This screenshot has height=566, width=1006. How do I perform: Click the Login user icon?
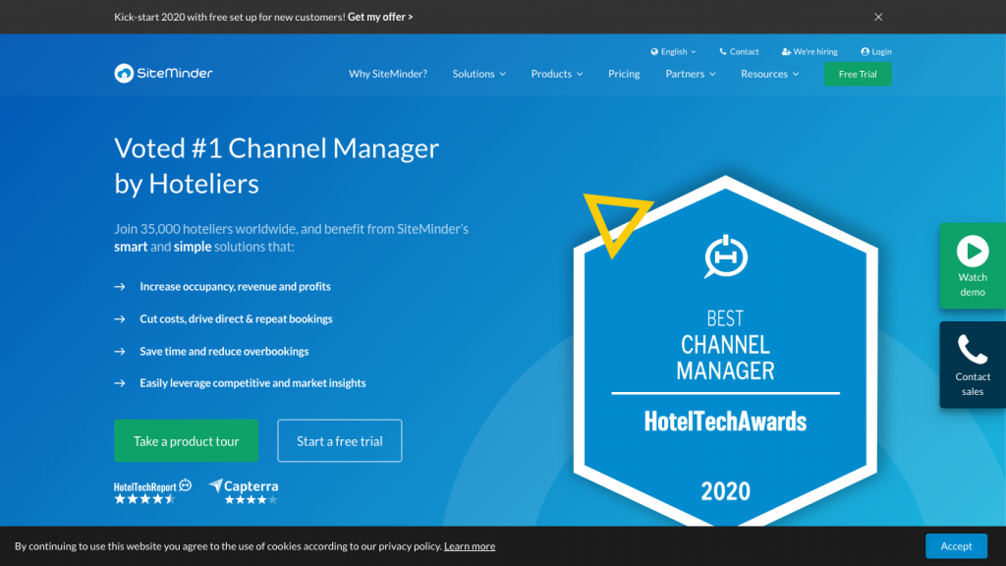click(865, 52)
